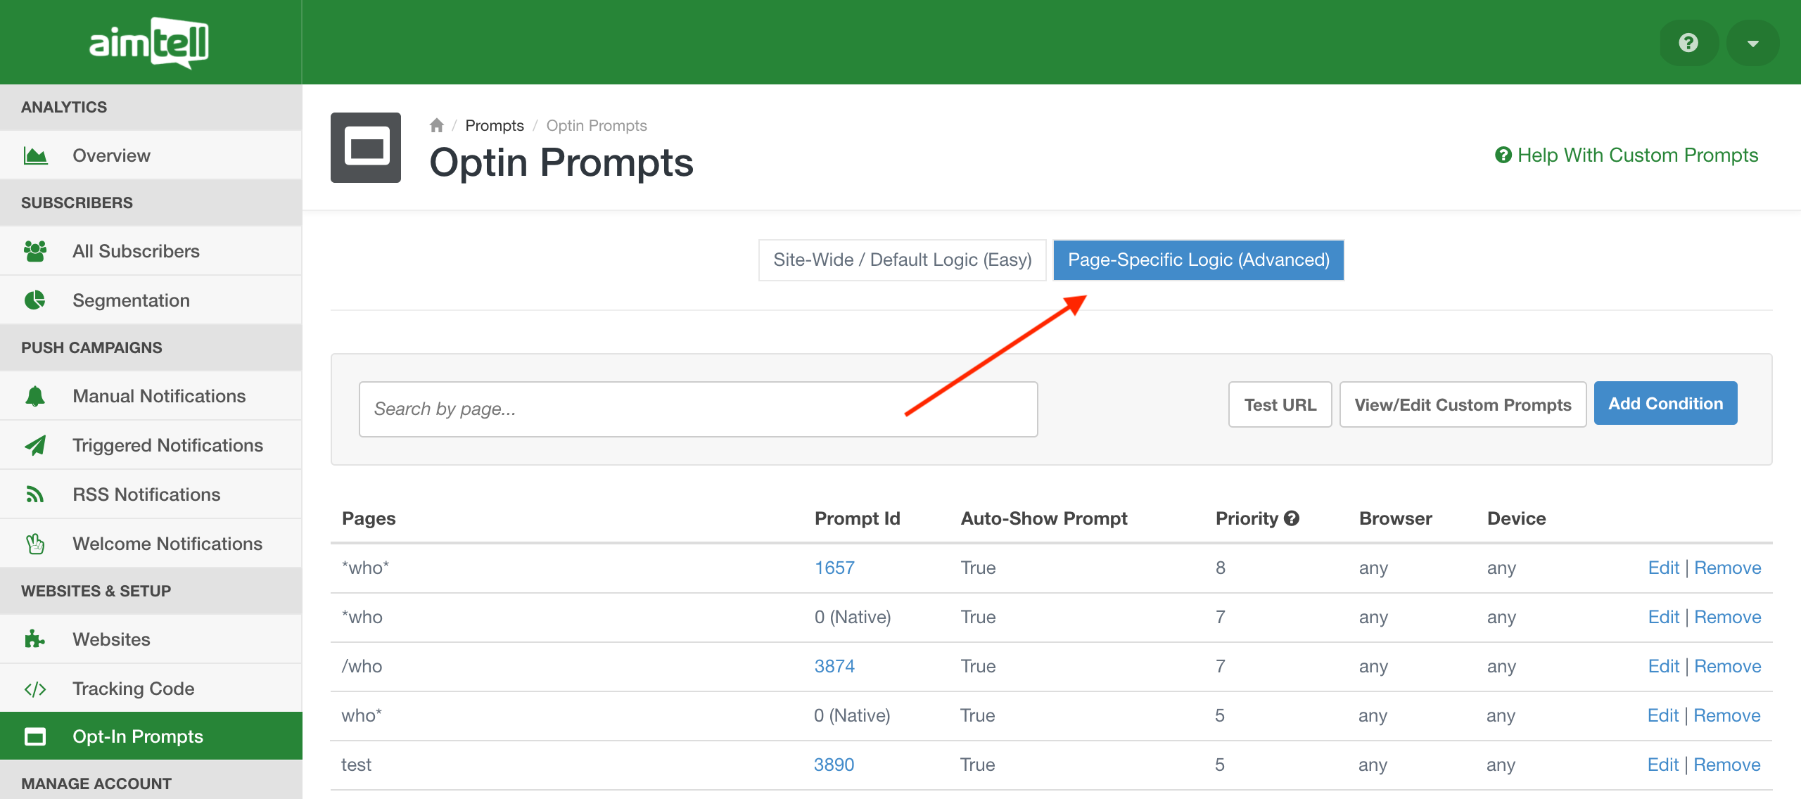Click the Overview chart icon in sidebar
Image resolution: width=1801 pixels, height=799 pixels.
click(x=35, y=155)
